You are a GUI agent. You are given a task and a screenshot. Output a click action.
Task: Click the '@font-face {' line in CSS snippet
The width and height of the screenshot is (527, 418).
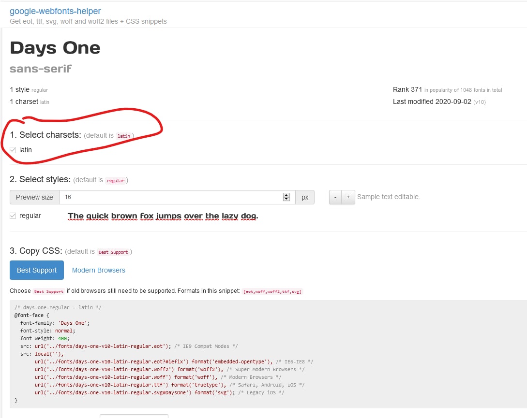click(31, 315)
